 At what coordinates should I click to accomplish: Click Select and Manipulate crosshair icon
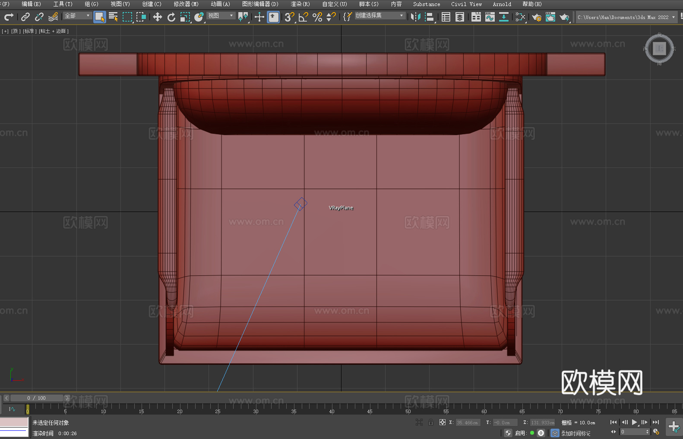coord(259,17)
